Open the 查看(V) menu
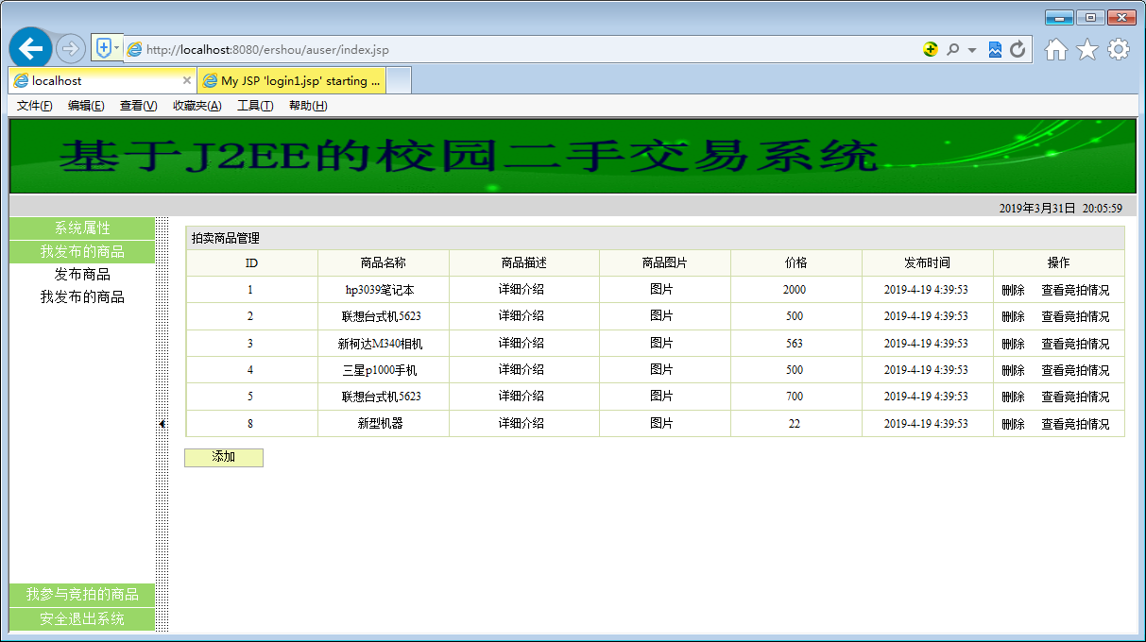Screen dimensions: 1146x642 tap(138, 106)
